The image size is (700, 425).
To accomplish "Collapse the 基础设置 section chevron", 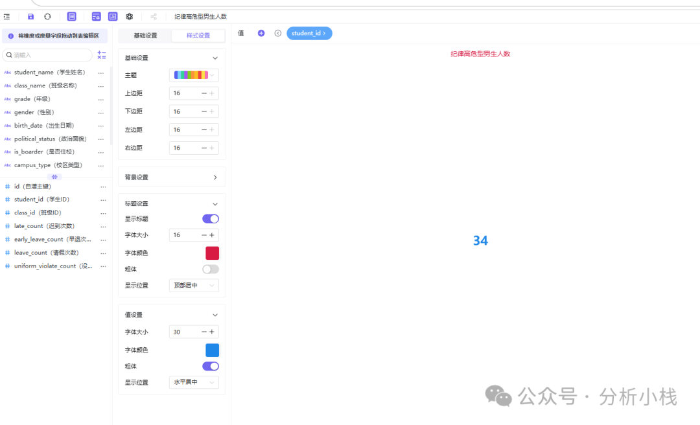I will coord(215,58).
